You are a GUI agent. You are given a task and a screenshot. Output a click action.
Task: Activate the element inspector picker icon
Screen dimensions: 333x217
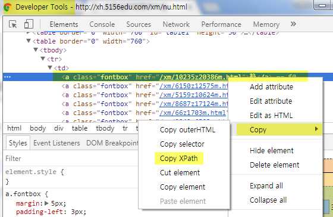coord(13,24)
